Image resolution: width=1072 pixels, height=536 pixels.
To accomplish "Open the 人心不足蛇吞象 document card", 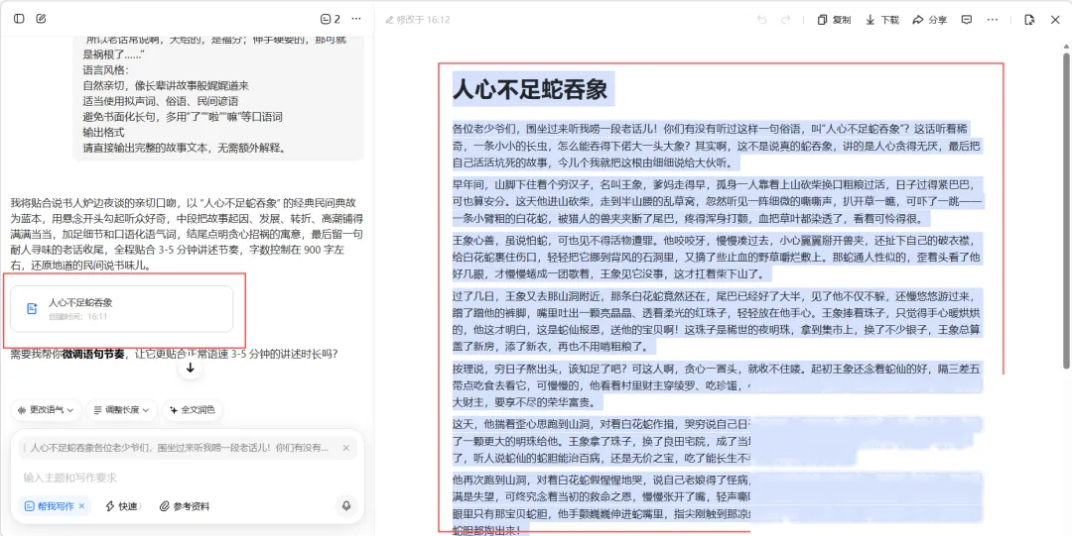I will point(122,309).
